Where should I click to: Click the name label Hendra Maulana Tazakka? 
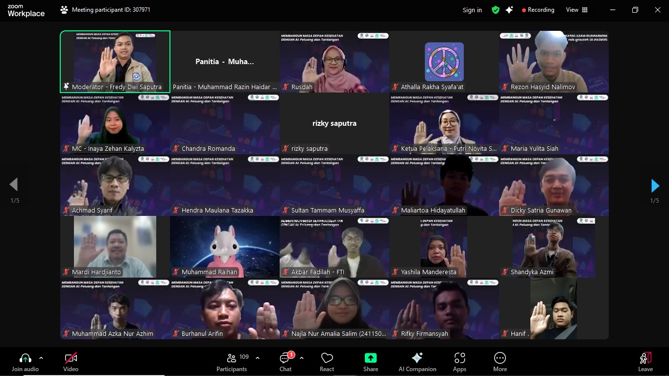(x=217, y=210)
